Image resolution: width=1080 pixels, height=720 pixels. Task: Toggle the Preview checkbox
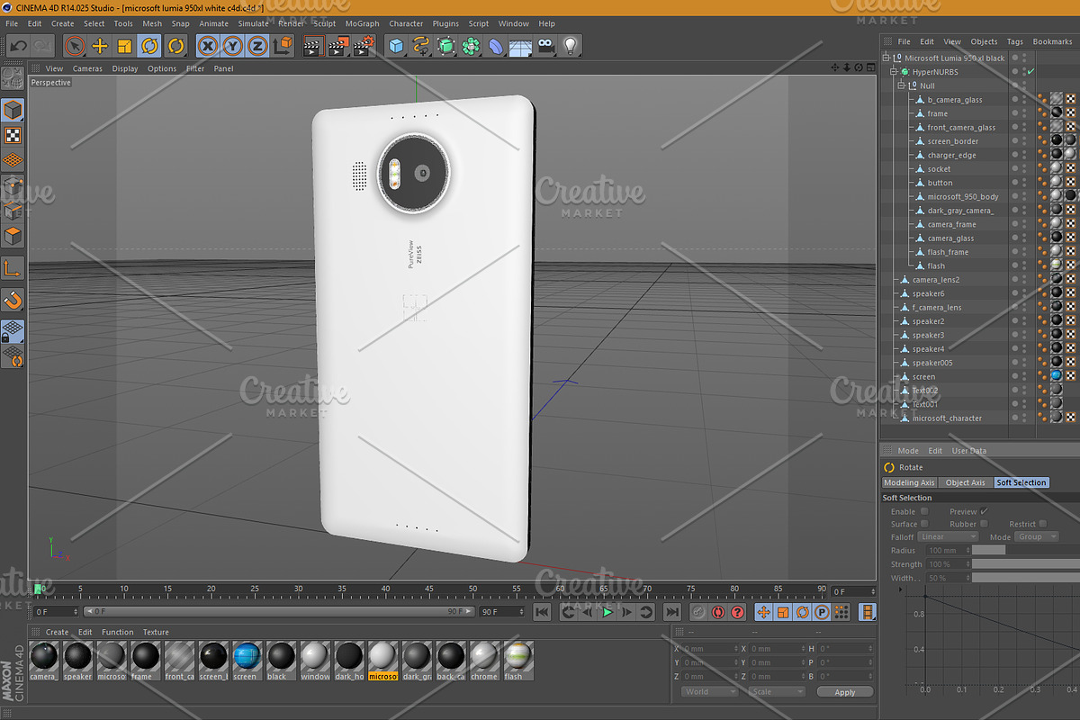[984, 511]
